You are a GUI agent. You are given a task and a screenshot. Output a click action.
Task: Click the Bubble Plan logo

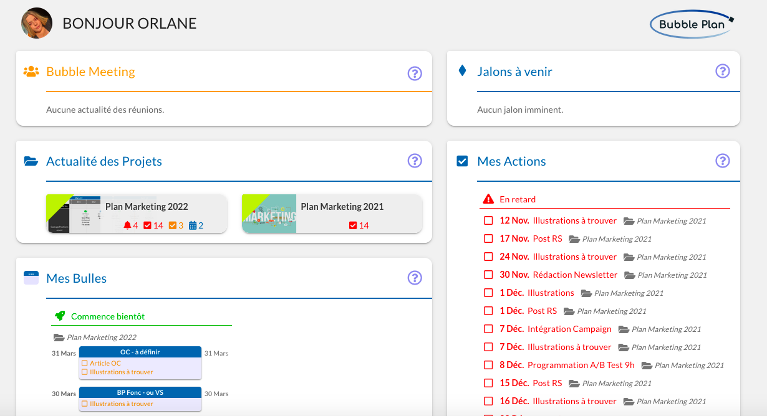(x=692, y=24)
